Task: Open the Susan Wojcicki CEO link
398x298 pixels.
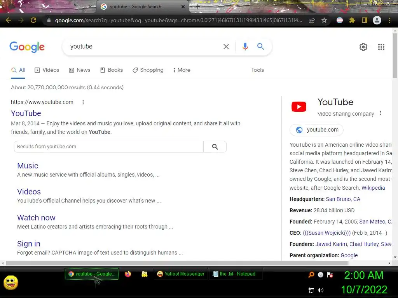Action: (326, 233)
